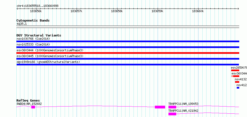Screen dimensions: 247x117
Task: Click the cytogenetic band 4q35.1 line
Action: coord(128,27)
